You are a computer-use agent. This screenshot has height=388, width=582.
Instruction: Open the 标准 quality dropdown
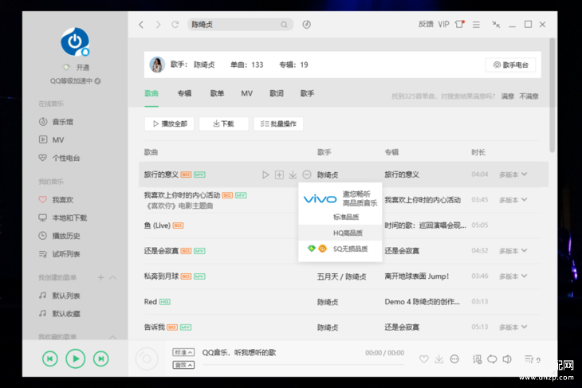[x=183, y=352]
